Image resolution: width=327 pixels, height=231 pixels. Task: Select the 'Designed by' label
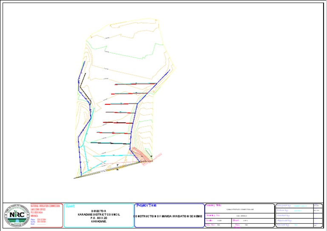click(284, 206)
